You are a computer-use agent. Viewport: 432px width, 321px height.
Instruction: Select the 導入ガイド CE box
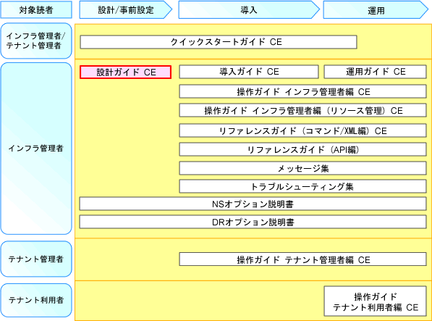click(249, 72)
